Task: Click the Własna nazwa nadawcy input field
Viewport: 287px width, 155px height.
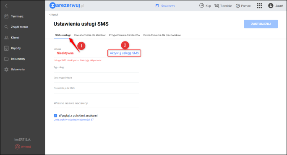Action: [96, 103]
